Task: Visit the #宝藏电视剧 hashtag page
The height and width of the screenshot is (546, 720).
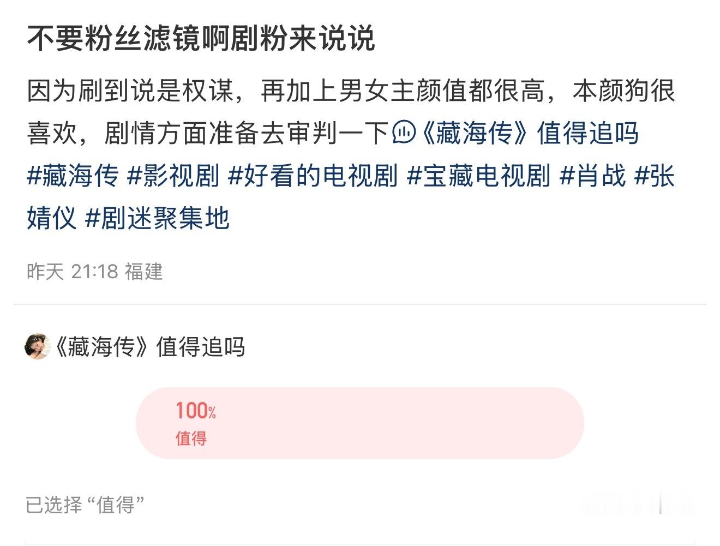Action: point(479,176)
